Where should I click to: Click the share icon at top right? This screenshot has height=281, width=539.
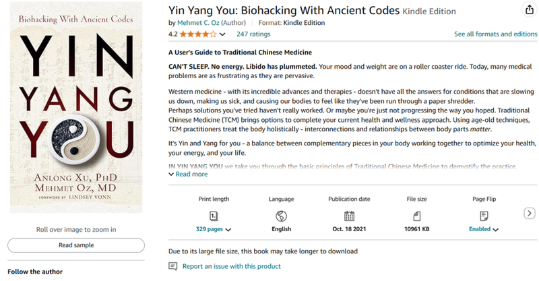point(530,10)
